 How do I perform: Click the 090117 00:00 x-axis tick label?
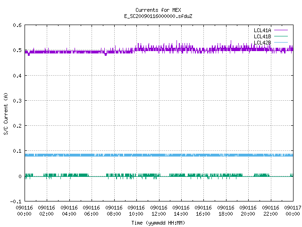293,211
